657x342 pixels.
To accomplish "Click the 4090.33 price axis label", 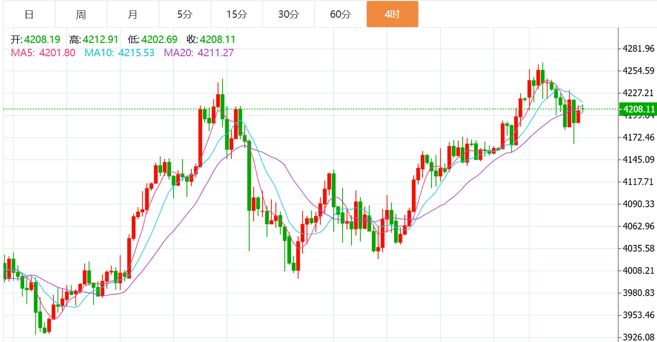I will [x=639, y=204].
